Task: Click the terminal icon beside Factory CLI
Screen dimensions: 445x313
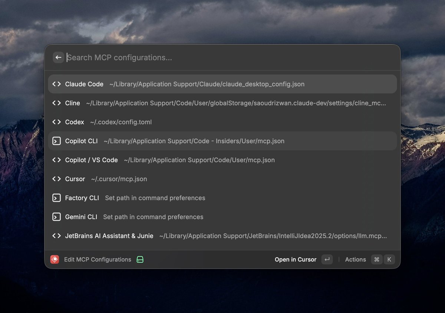Action: pyautogui.click(x=56, y=198)
